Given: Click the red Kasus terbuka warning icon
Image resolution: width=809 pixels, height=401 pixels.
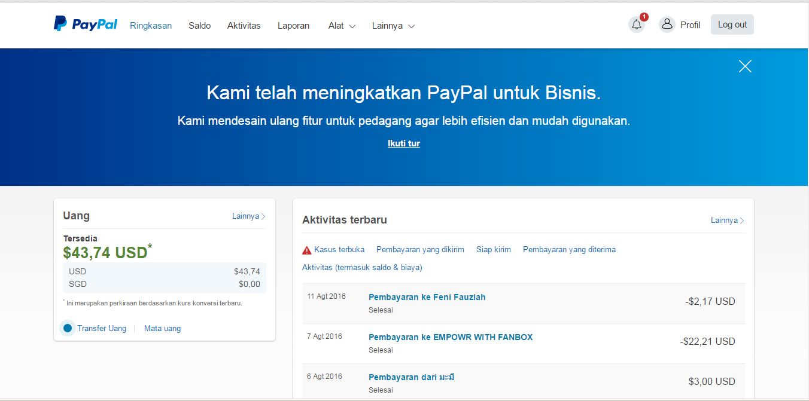Looking at the screenshot, I should pos(307,250).
